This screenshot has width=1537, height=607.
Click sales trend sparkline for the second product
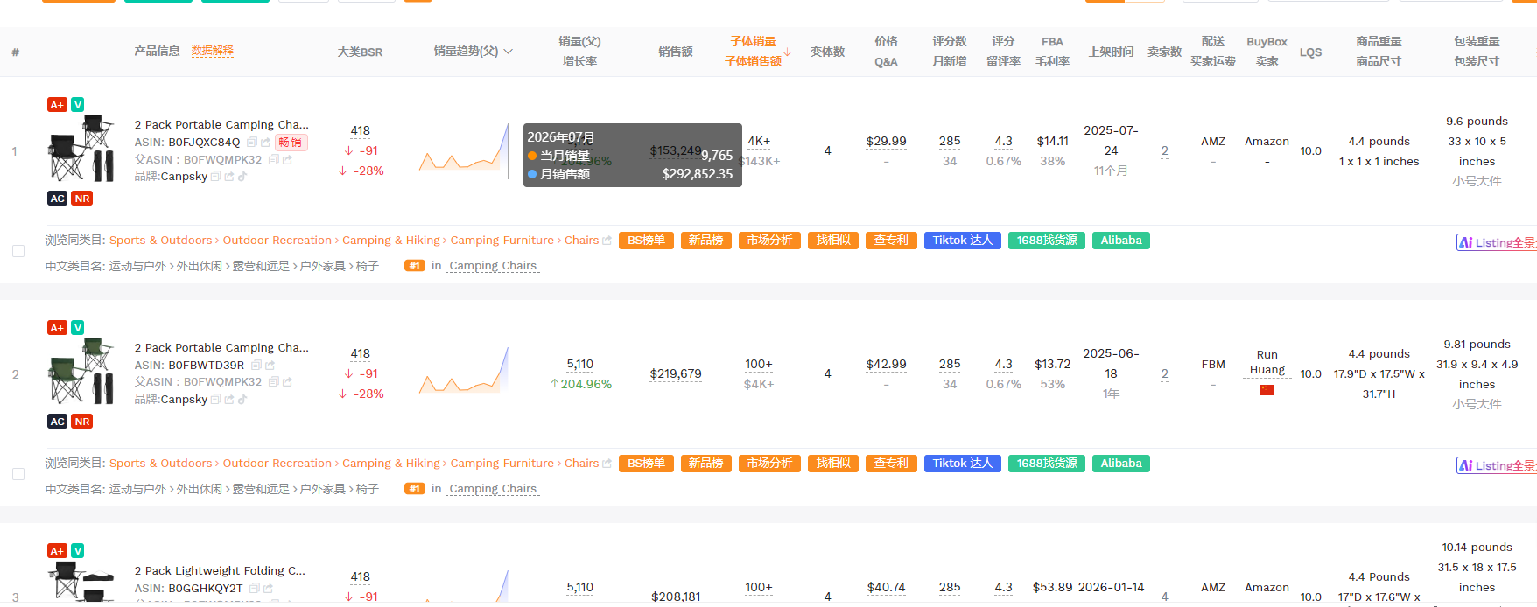(464, 370)
